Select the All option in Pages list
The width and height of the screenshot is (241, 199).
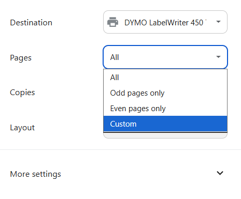[x=165, y=78]
